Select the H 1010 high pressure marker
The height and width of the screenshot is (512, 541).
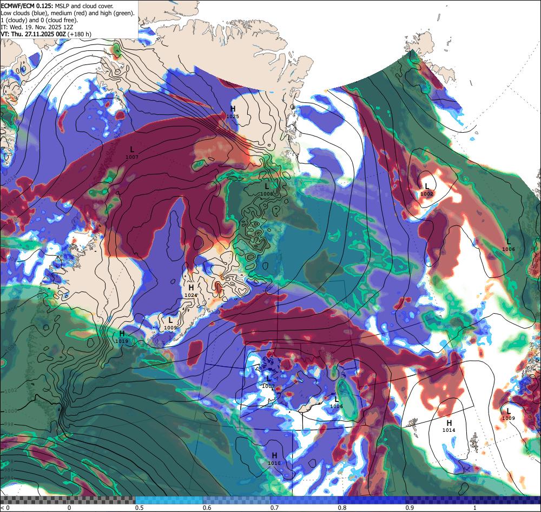coord(274,459)
